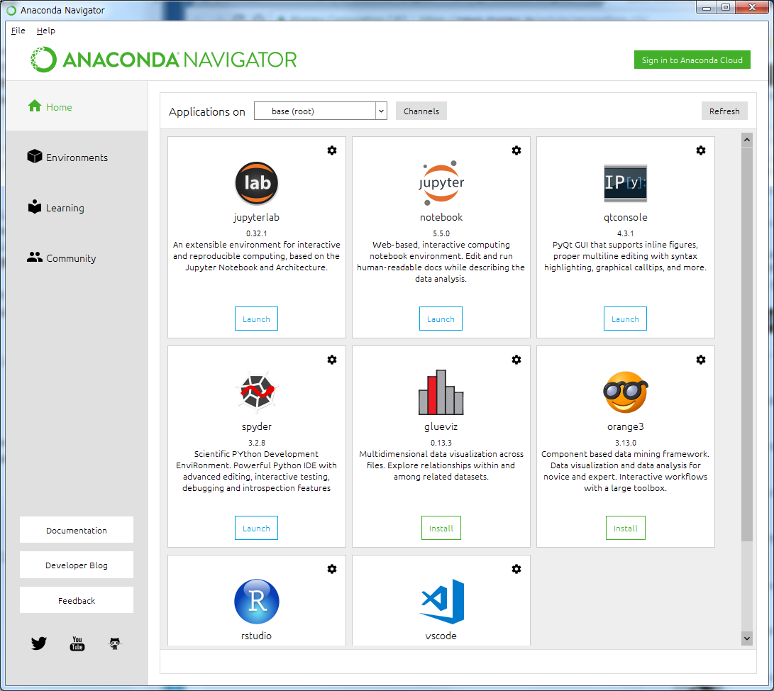
Task: Open the Help menu
Action: click(x=46, y=31)
